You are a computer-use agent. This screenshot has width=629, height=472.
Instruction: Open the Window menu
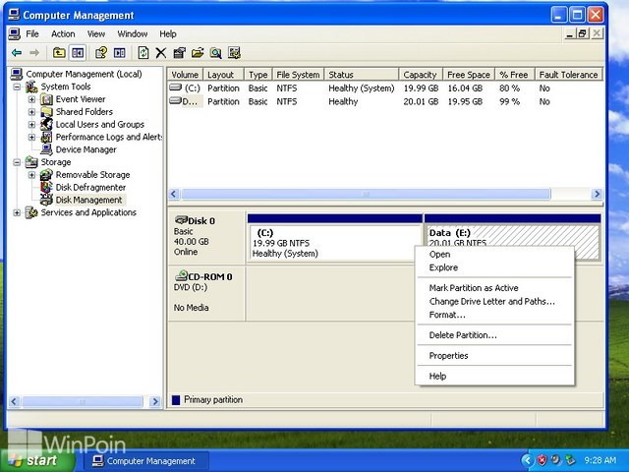click(x=133, y=34)
